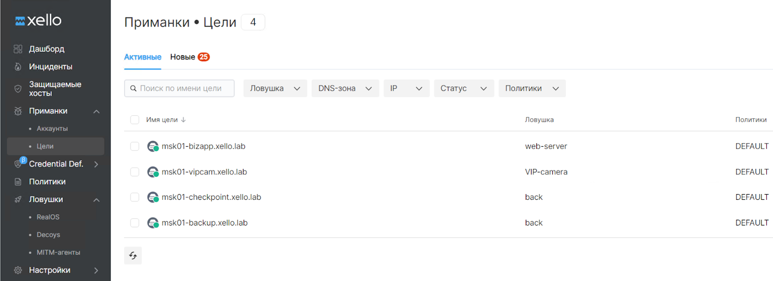The height and width of the screenshot is (281, 773).
Task: Click the refresh icon below the table
Action: pyautogui.click(x=133, y=255)
